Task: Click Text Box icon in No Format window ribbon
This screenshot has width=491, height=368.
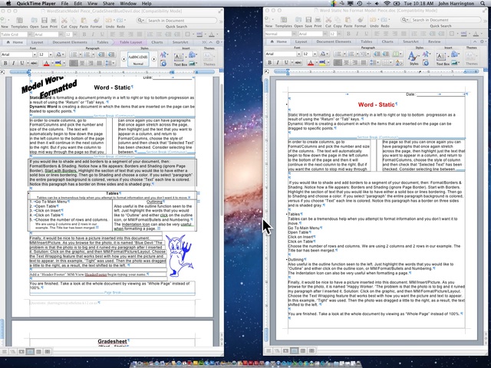Action: tap(441, 57)
